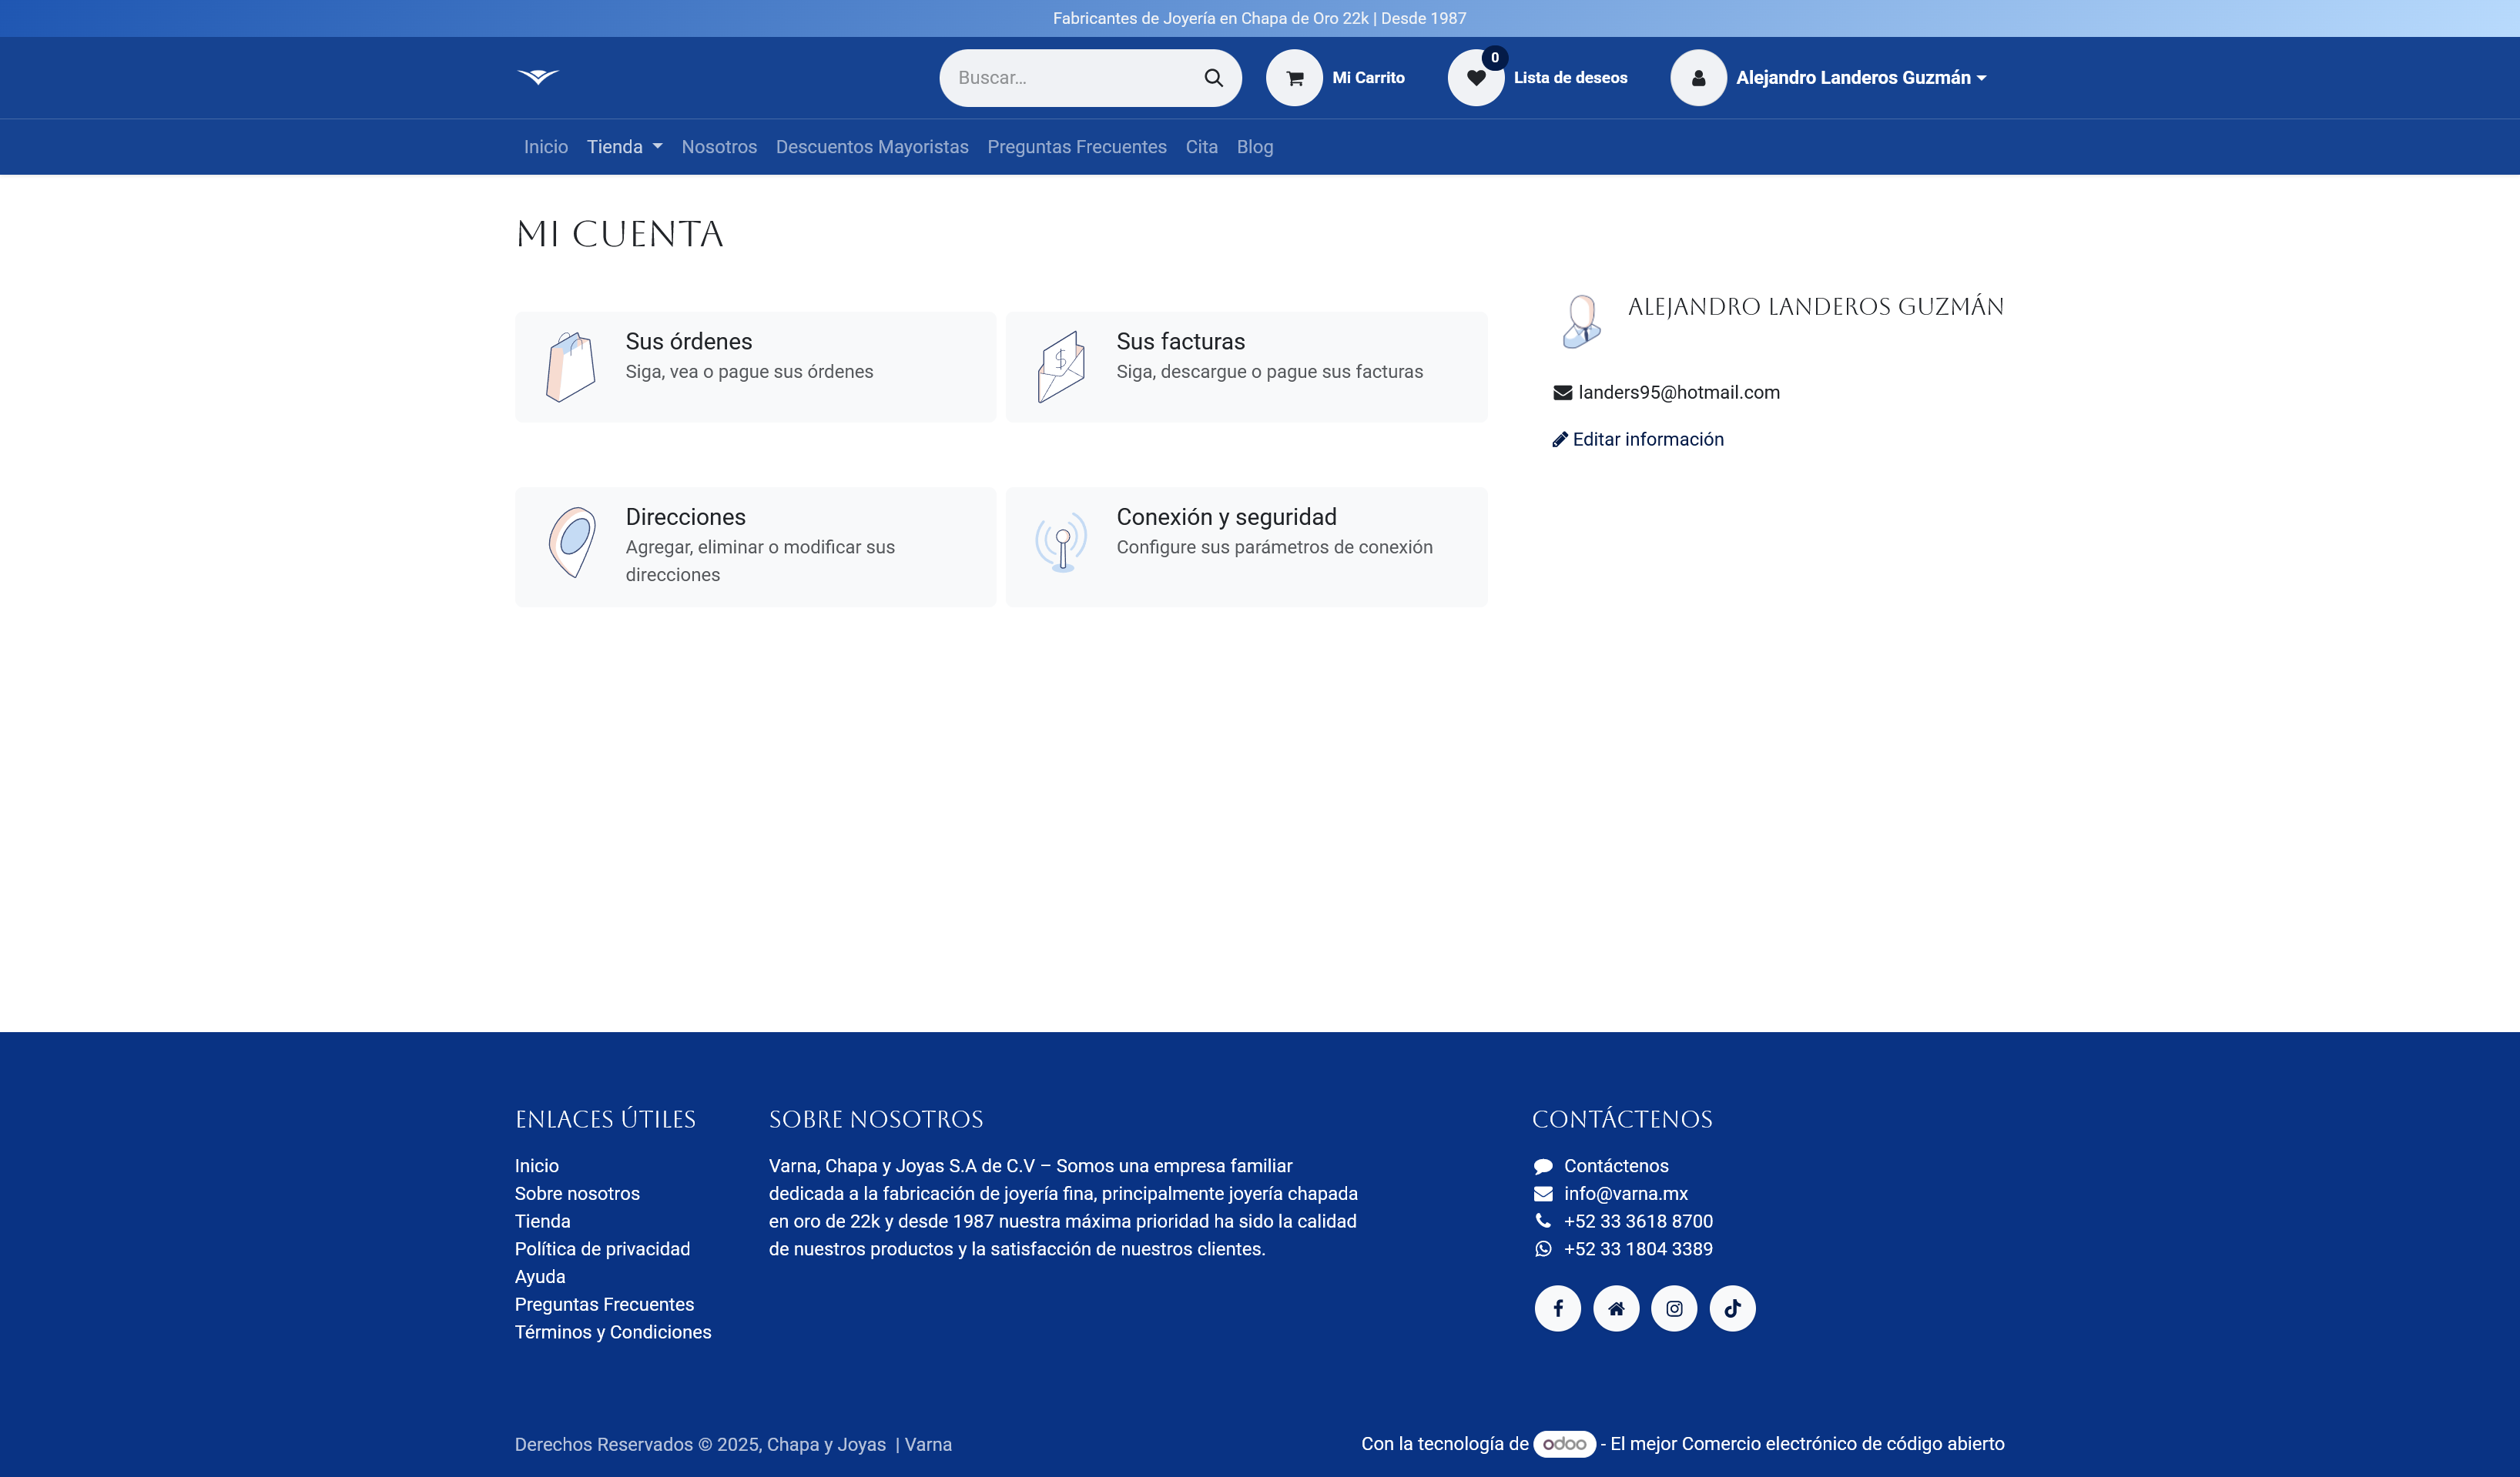
Task: Click phone number +52 33 3618 8700
Action: click(1638, 1221)
